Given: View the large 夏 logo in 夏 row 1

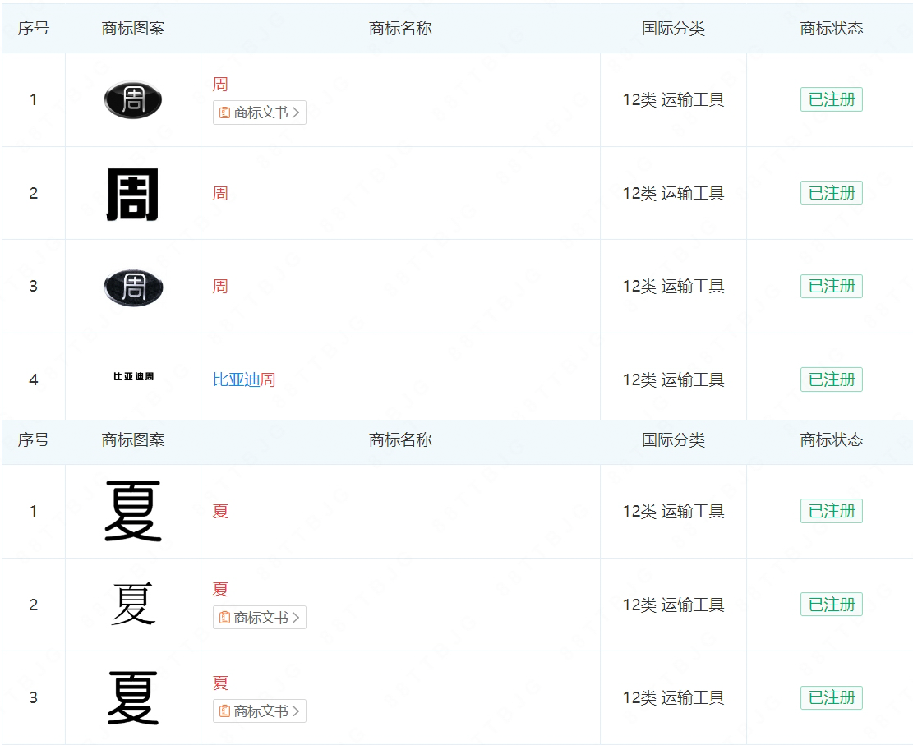Looking at the screenshot, I should (x=133, y=511).
